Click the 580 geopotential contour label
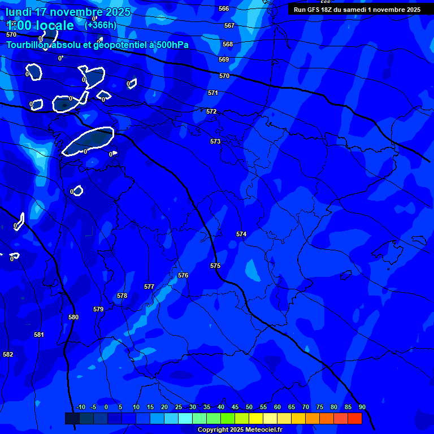Screen dimensions: 434x434 coord(73,317)
